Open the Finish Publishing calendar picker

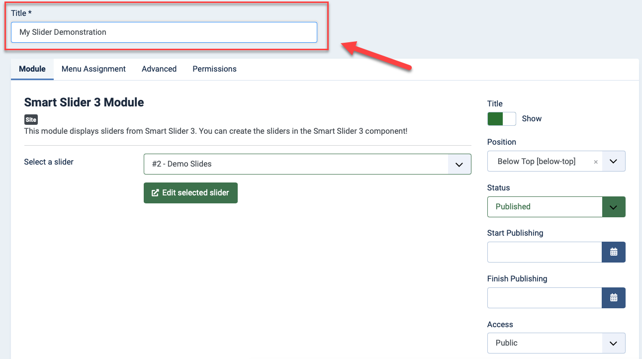pos(613,298)
